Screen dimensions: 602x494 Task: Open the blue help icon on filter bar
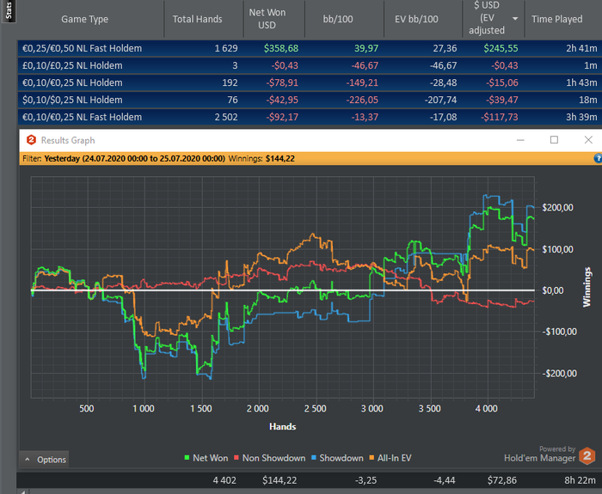[598, 159]
